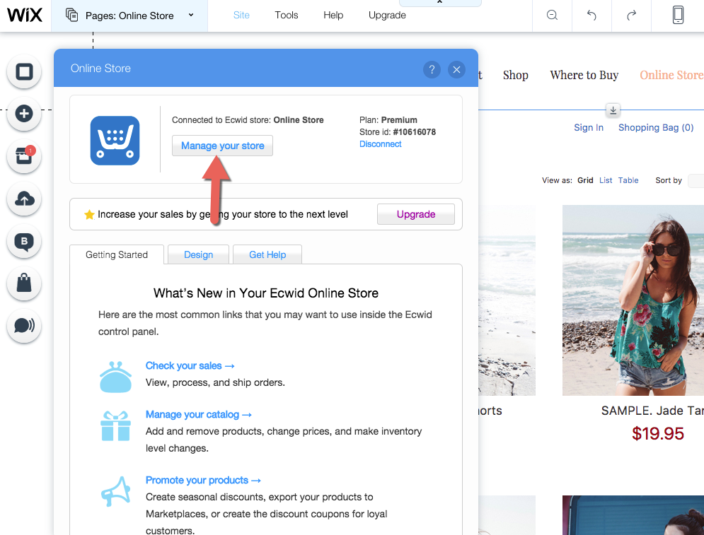Image resolution: width=704 pixels, height=535 pixels.
Task: Click the Disconnect link
Action: coord(380,144)
